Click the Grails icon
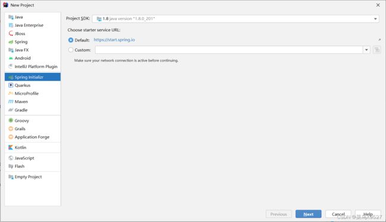Viewport: 386px width, 222px height. (11, 129)
